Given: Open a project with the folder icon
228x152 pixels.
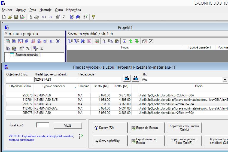Looking at the screenshot, I should pyautogui.click(x=10, y=17).
